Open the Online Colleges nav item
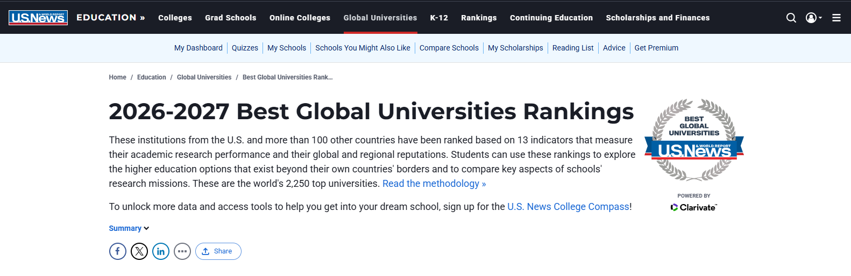This screenshot has height=276, width=851. point(300,18)
